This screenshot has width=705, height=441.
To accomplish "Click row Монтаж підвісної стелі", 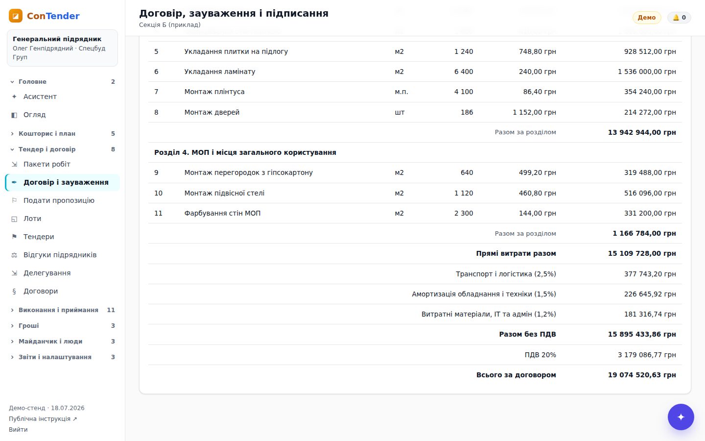I will 415,193.
